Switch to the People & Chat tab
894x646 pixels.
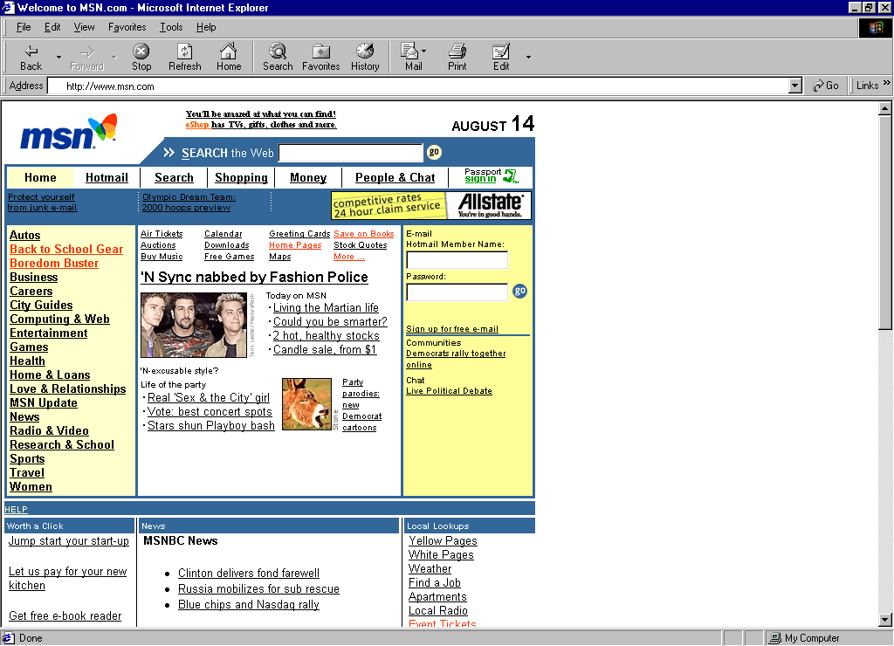pyautogui.click(x=395, y=178)
